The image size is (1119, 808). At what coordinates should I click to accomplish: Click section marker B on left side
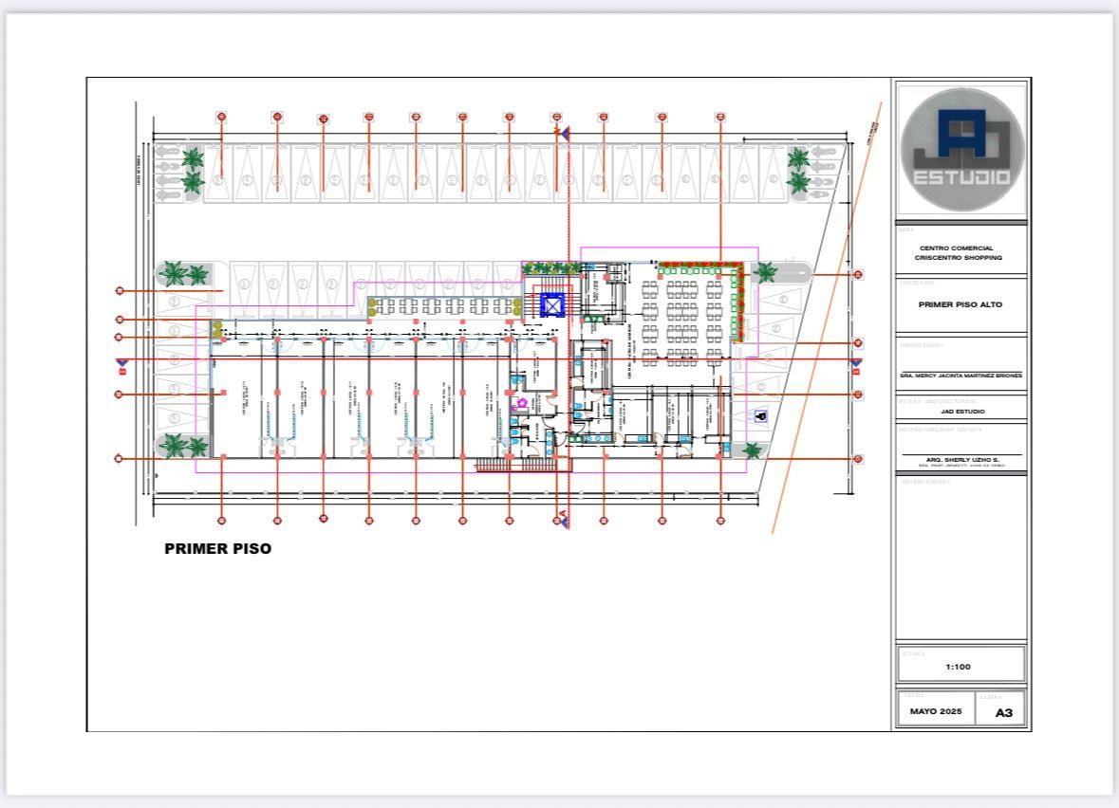coord(122,367)
